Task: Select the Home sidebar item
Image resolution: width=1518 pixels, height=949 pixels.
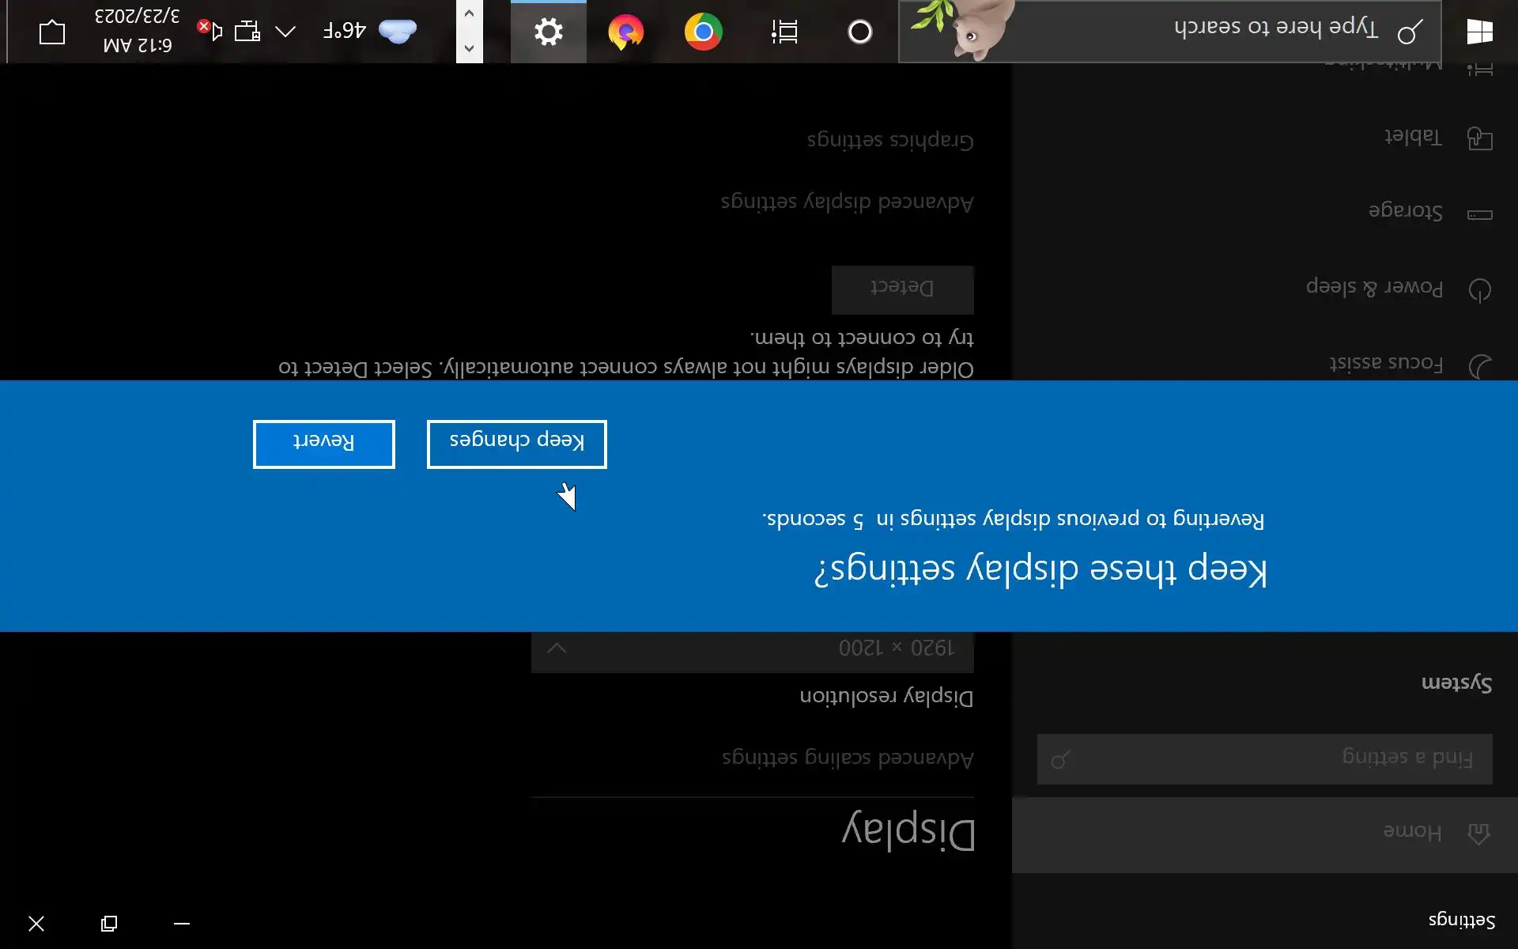Action: (x=1411, y=834)
